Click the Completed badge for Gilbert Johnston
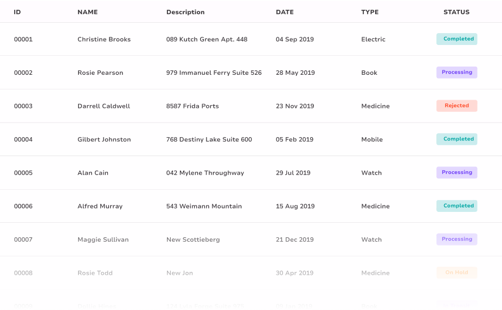Screen dimensions: 502x310 [456, 139]
